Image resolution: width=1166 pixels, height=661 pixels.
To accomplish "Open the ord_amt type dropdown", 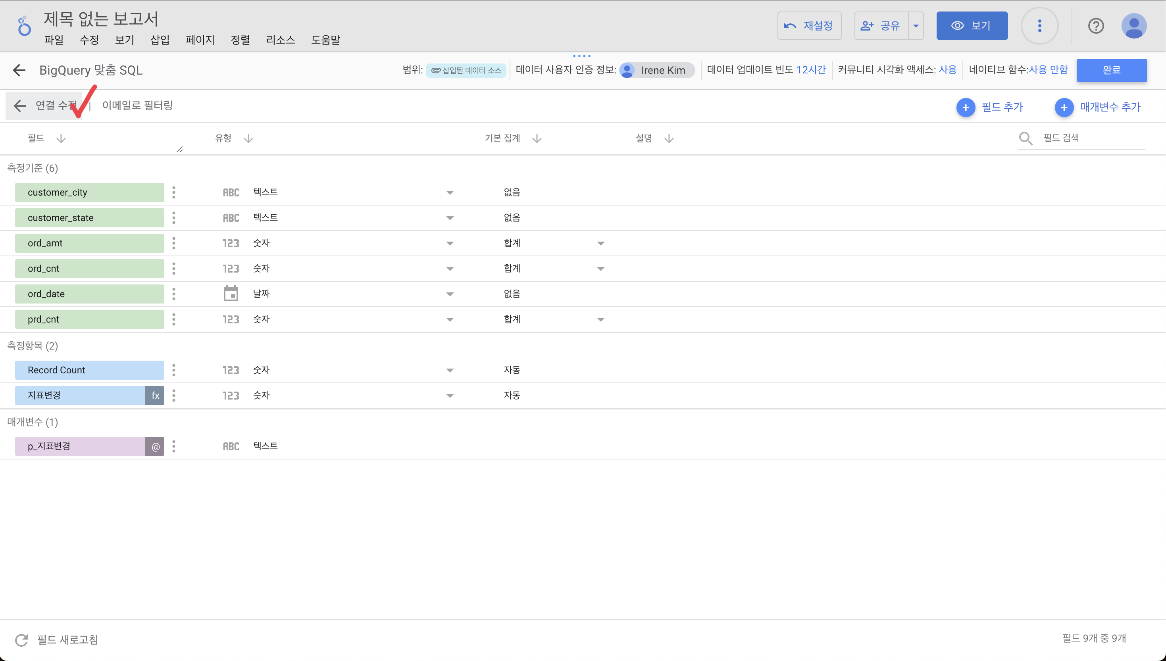I will tap(450, 244).
